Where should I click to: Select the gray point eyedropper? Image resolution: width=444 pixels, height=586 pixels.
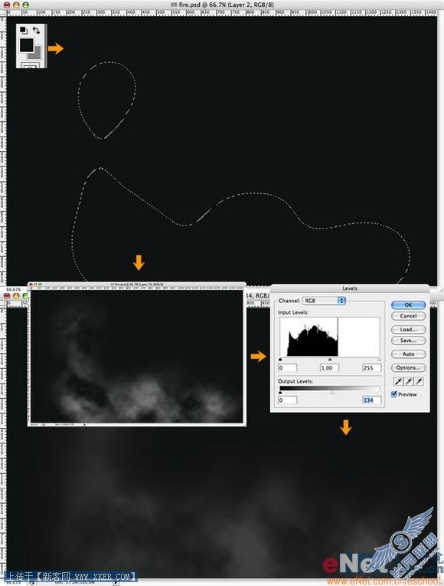coord(409,381)
